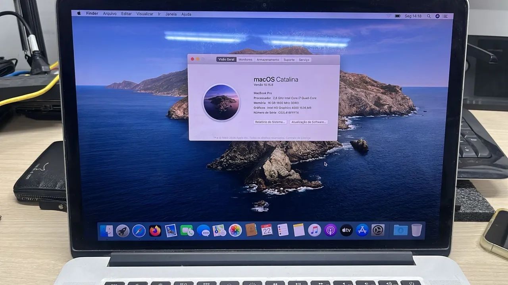Open Maps icon in the Dock
The height and width of the screenshot is (285, 508).
point(219,230)
